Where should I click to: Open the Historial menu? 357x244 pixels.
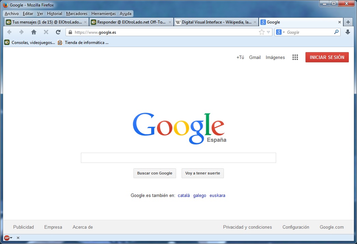pos(54,14)
